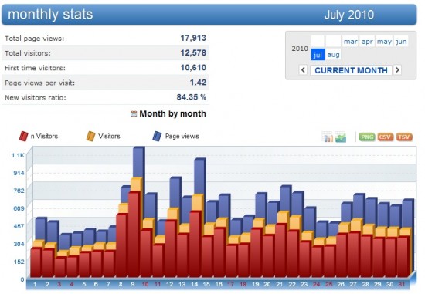Click the 2010 year label in month picker
The height and width of the screenshot is (294, 425).
[x=300, y=49]
